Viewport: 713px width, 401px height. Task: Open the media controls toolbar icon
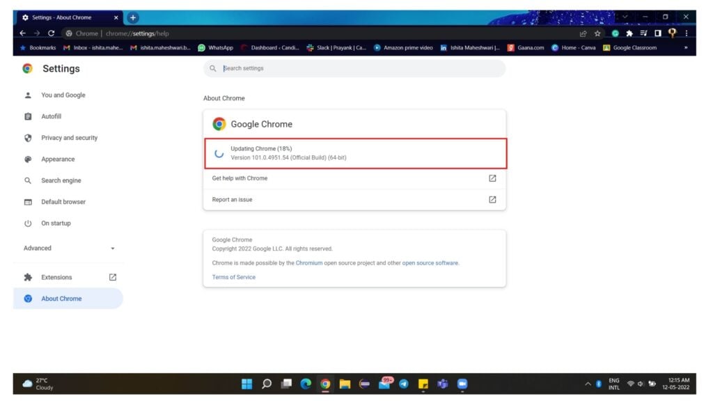coord(643,33)
